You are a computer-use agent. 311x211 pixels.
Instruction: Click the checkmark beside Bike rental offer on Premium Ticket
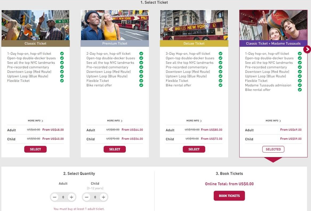pyautogui.click(x=141, y=85)
